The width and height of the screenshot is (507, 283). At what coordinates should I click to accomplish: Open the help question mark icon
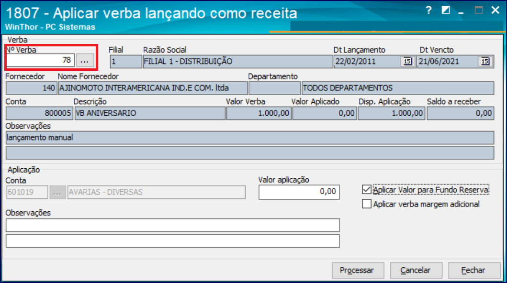[x=428, y=11]
